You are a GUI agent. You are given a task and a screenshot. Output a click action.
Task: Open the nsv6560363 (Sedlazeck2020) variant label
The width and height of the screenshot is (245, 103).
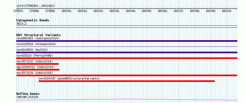pyautogui.click(x=38, y=38)
